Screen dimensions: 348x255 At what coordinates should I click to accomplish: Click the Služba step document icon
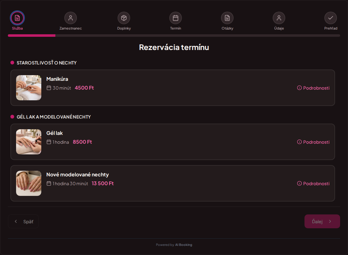pyautogui.click(x=17, y=18)
